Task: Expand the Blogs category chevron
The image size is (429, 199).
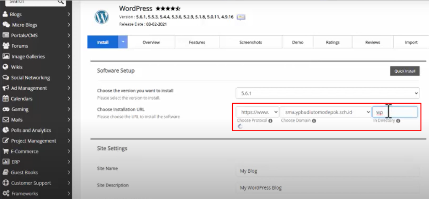Action: point(68,15)
